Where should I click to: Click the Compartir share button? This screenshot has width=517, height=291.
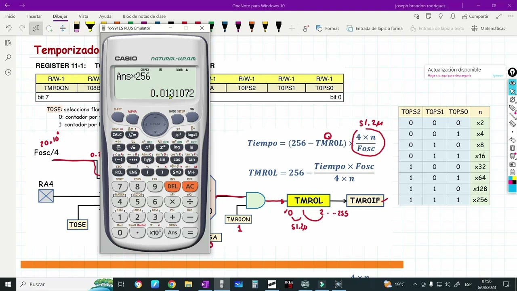(x=475, y=16)
